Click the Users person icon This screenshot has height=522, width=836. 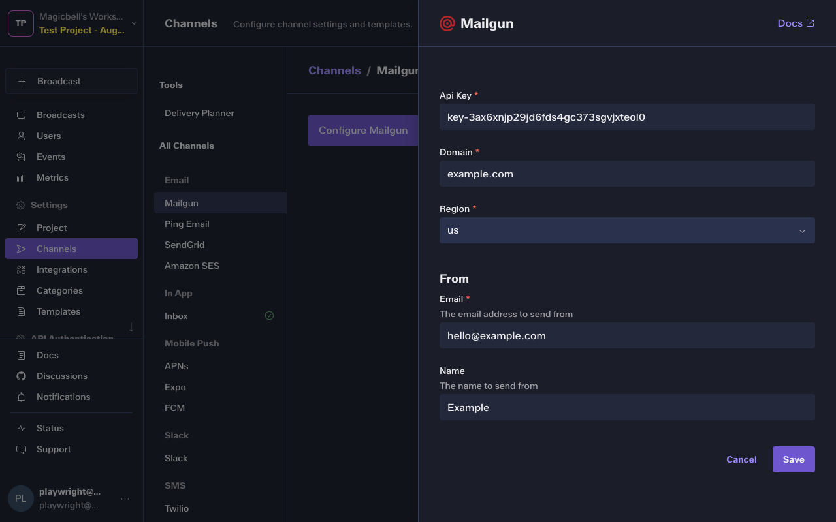[21, 136]
